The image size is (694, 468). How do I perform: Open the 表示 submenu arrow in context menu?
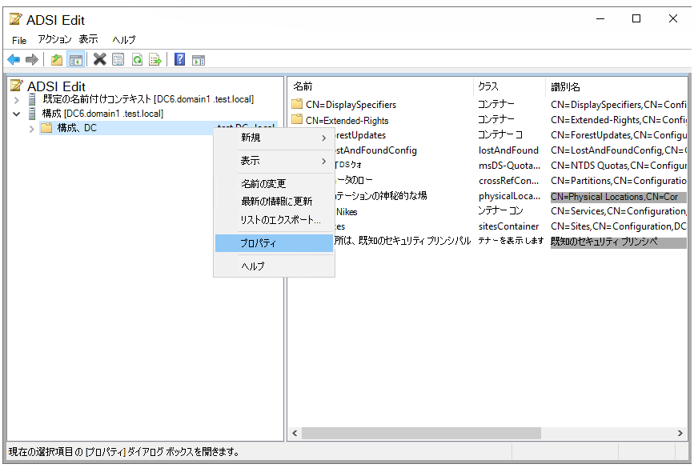[x=324, y=161]
